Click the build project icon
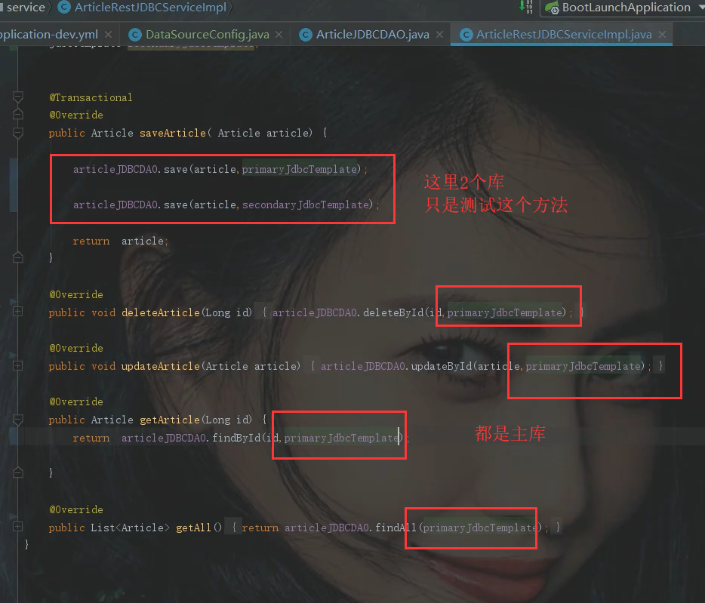 click(x=525, y=7)
